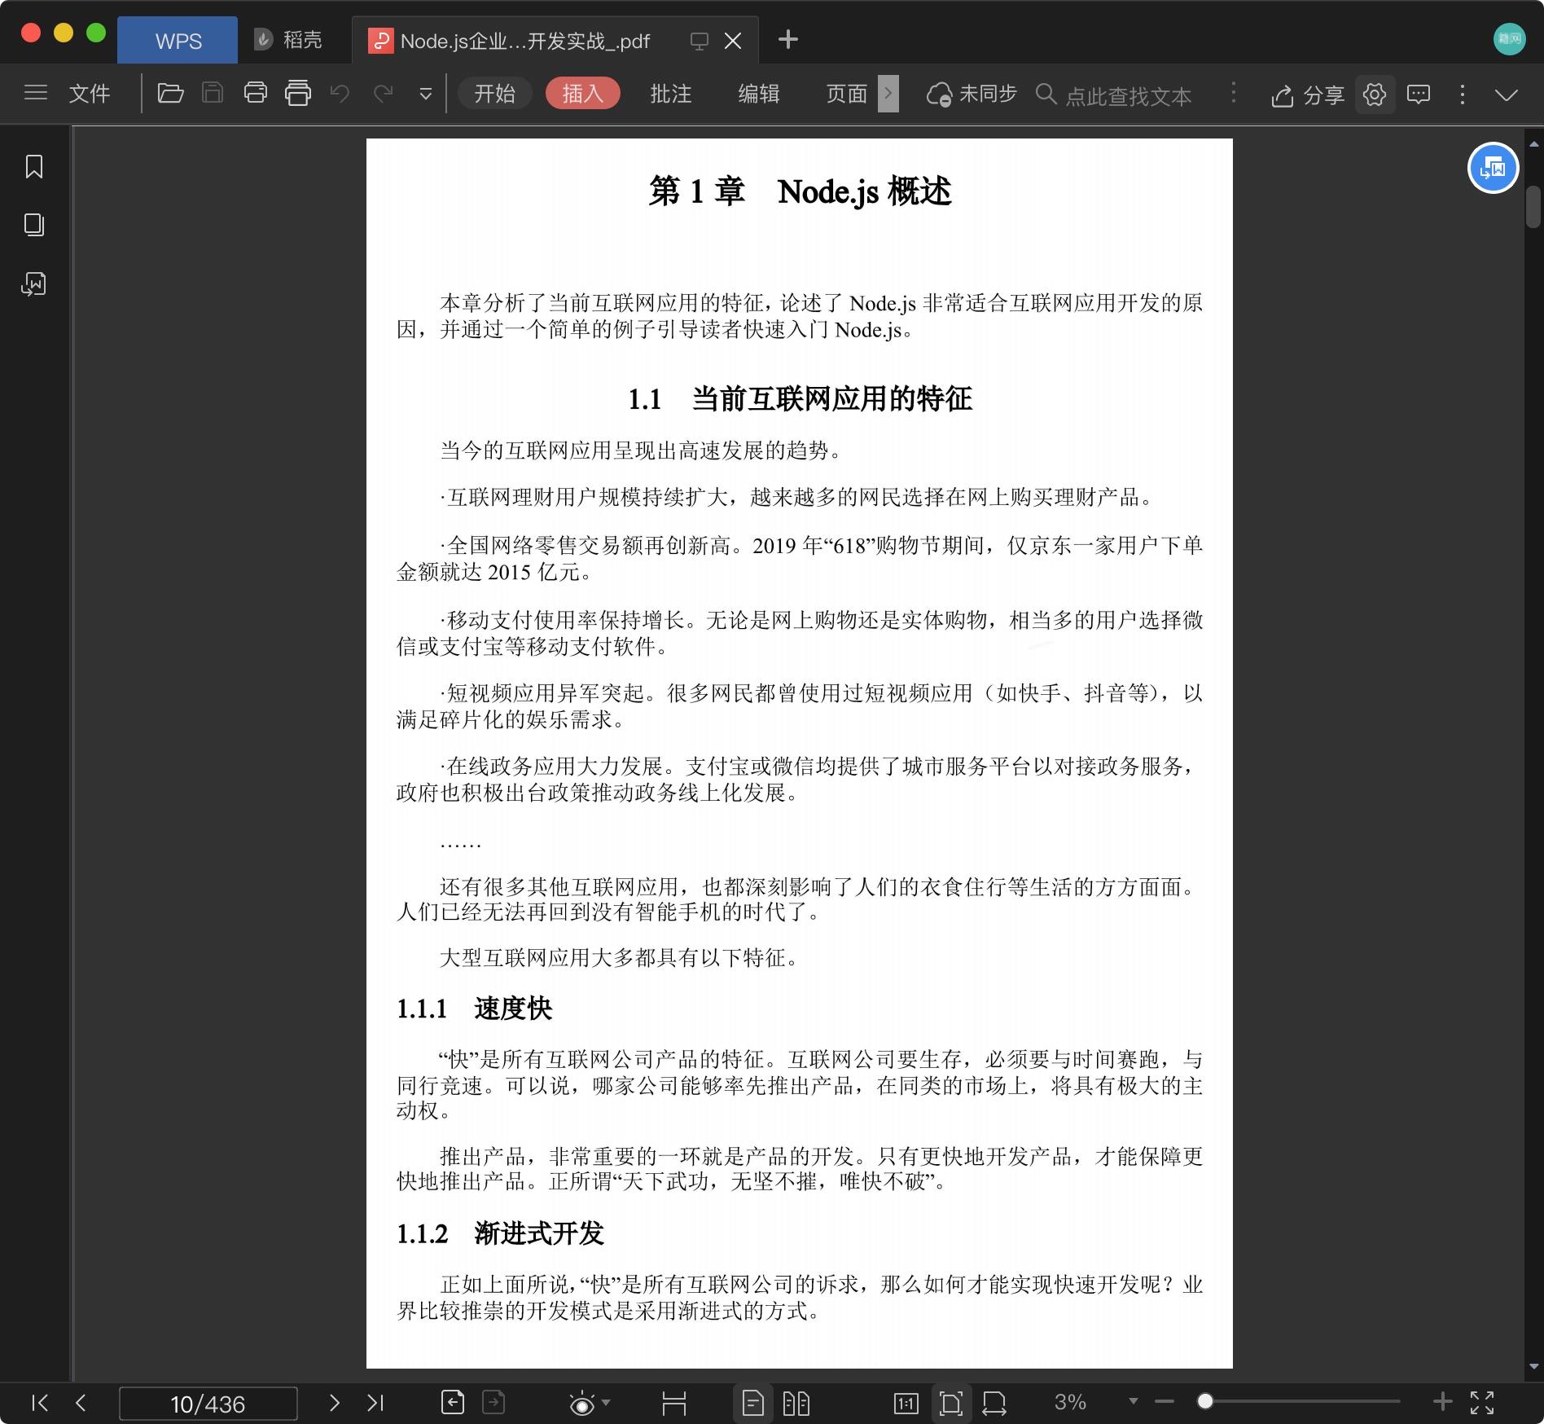Go to the previous page

[81, 1403]
